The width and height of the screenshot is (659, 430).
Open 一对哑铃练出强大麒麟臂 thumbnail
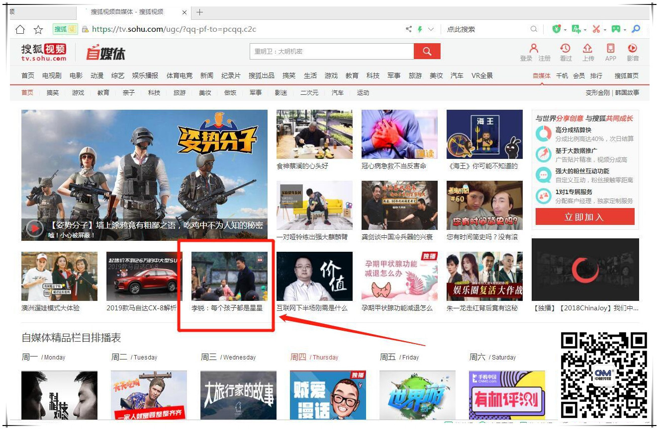[x=314, y=205]
